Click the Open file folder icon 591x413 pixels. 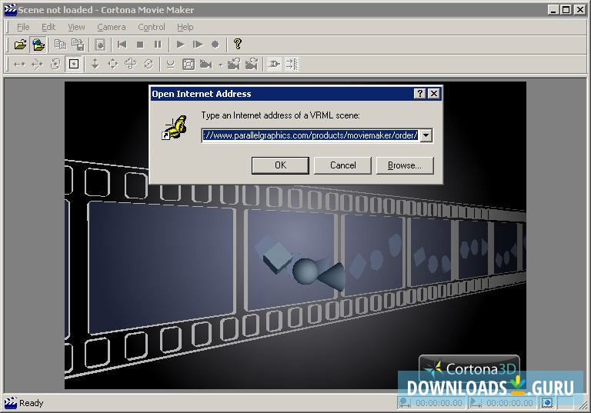(20, 45)
